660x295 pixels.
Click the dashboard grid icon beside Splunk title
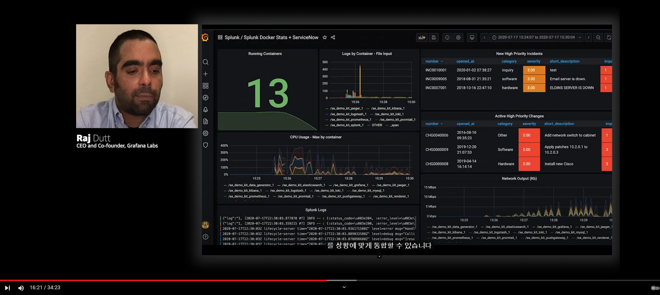coord(220,37)
